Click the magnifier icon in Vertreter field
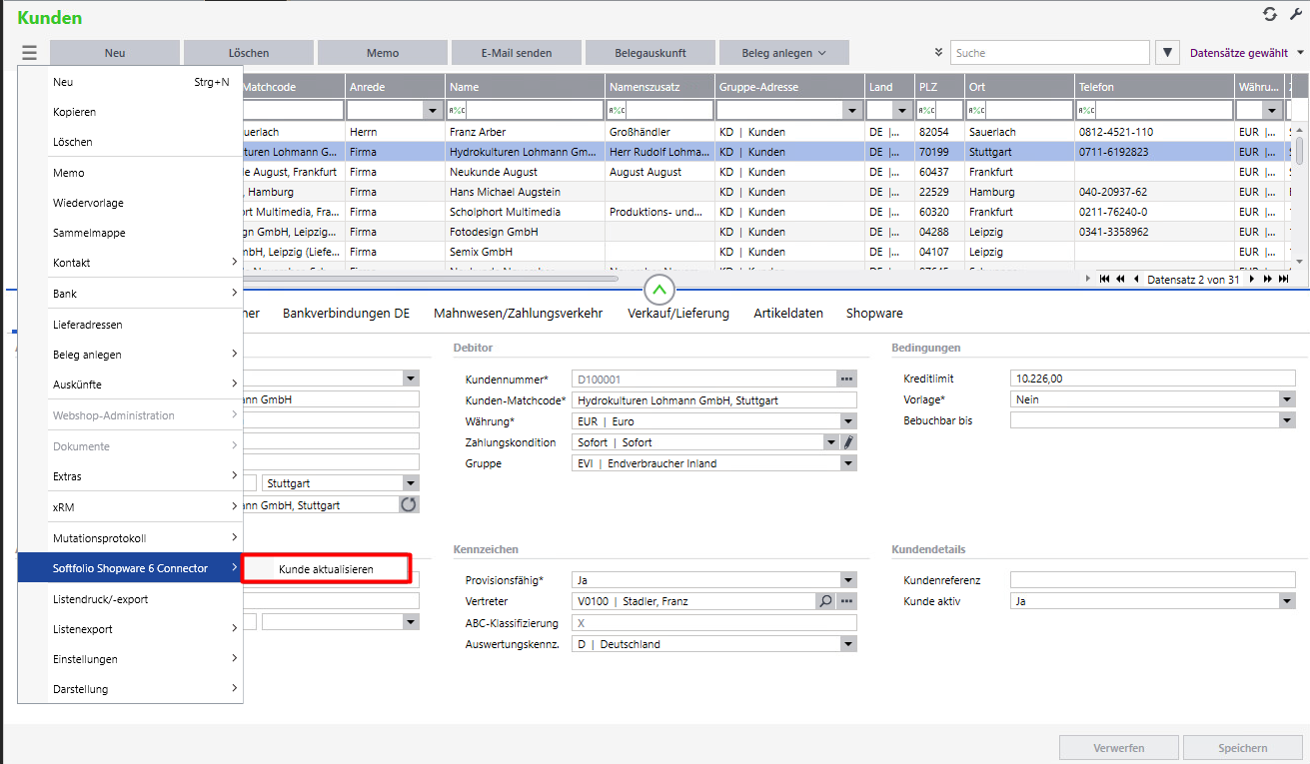 click(x=825, y=601)
